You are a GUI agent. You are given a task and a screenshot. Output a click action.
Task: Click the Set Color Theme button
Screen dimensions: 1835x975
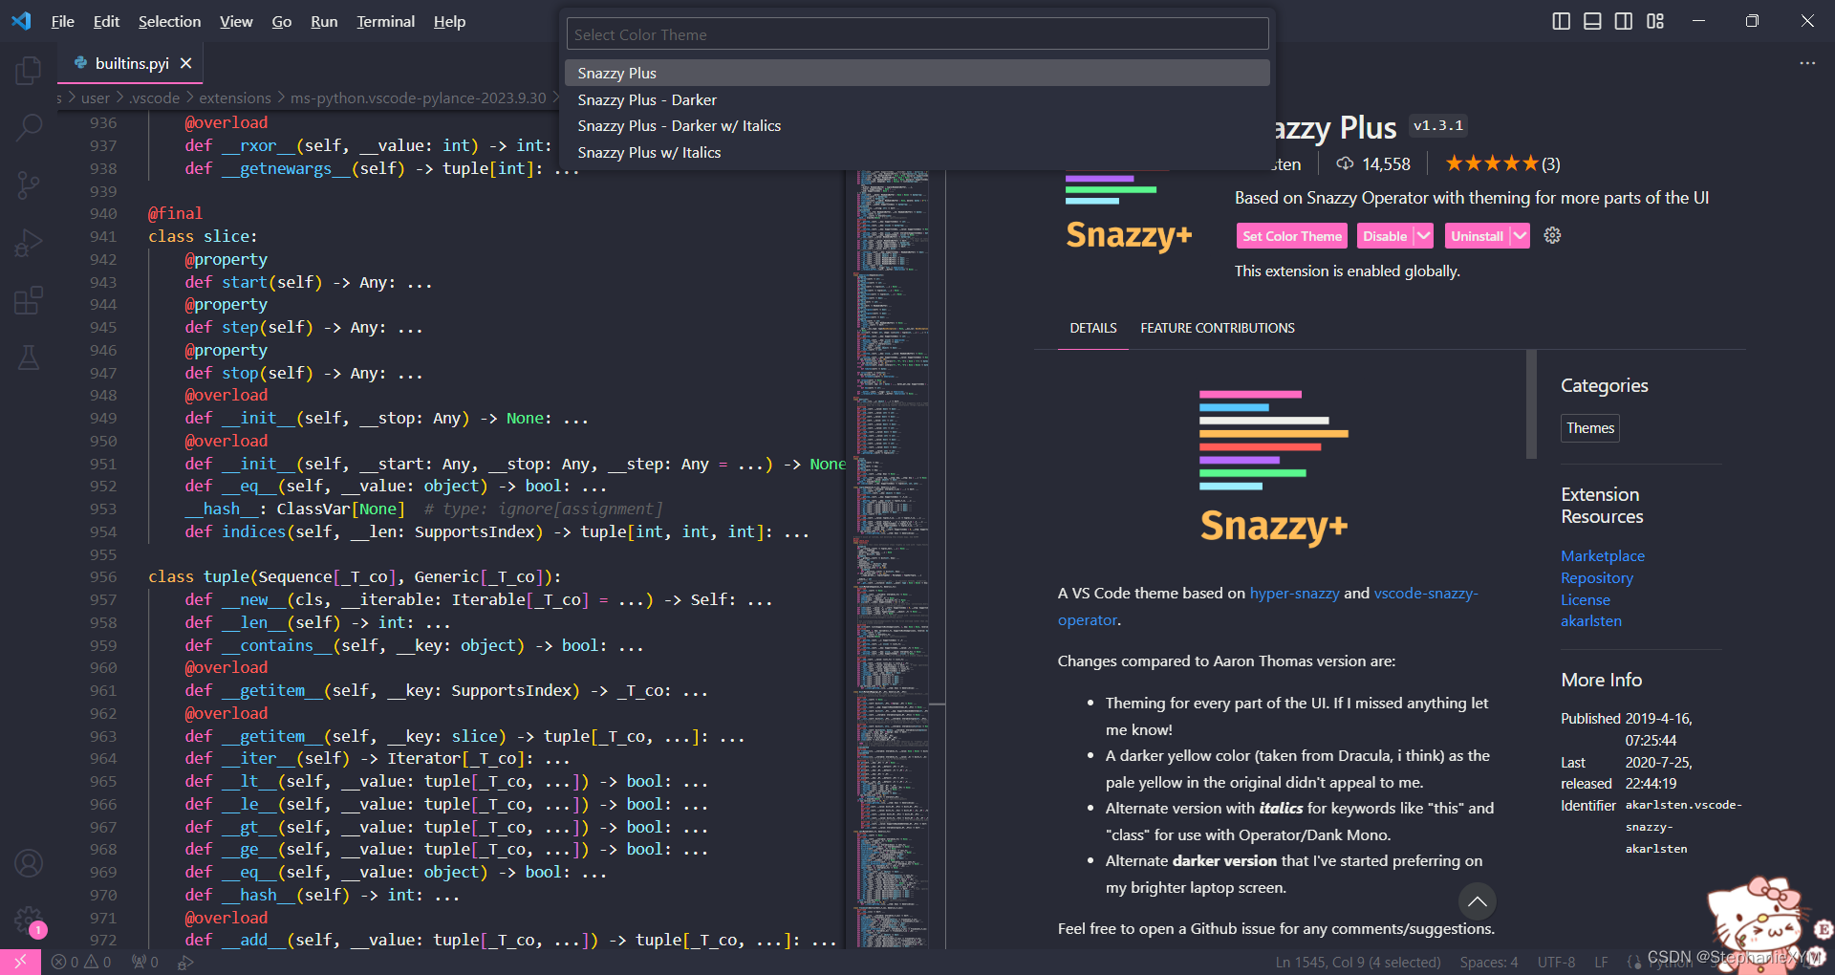tap(1292, 236)
